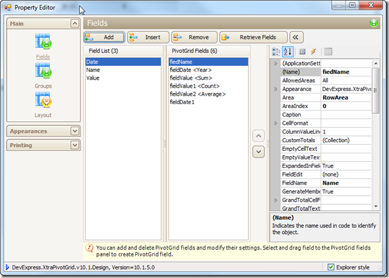This screenshot has height=278, width=389.
Task: Click the GenerateMember True value
Action: [346, 192]
